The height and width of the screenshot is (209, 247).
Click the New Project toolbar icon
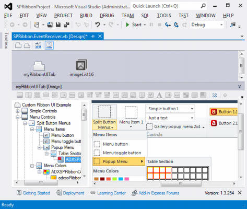point(37,25)
